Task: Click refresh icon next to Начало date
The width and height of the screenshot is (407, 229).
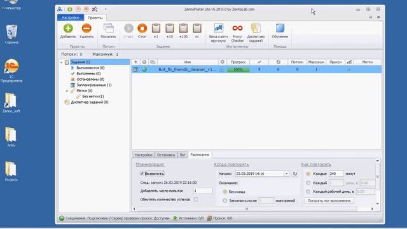Action: (295, 174)
